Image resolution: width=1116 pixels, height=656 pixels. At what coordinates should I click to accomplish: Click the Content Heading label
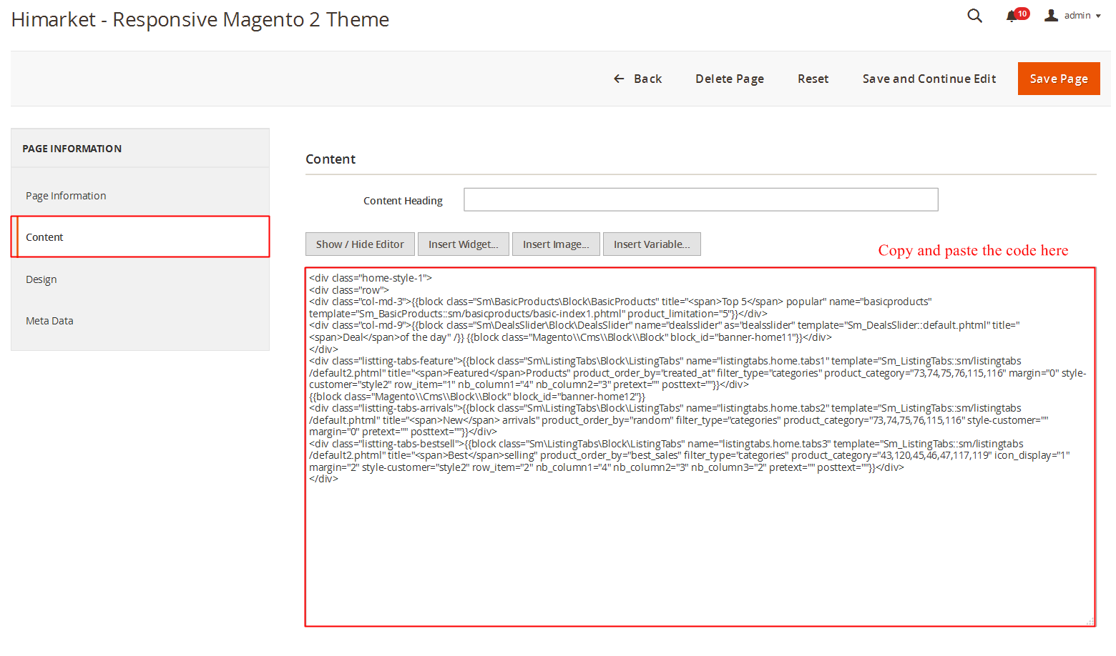point(403,201)
